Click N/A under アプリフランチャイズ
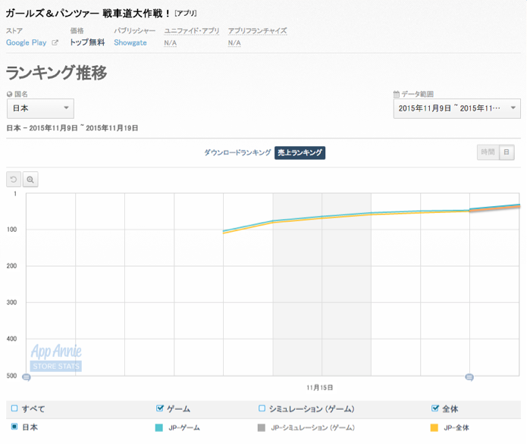This screenshot has height=444, width=527. (234, 43)
